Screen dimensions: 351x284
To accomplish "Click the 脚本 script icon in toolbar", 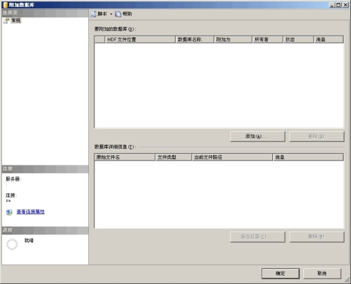I will [x=93, y=14].
